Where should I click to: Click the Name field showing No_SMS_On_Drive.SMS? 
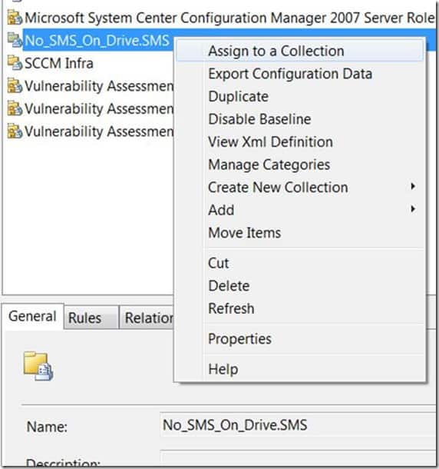298,425
